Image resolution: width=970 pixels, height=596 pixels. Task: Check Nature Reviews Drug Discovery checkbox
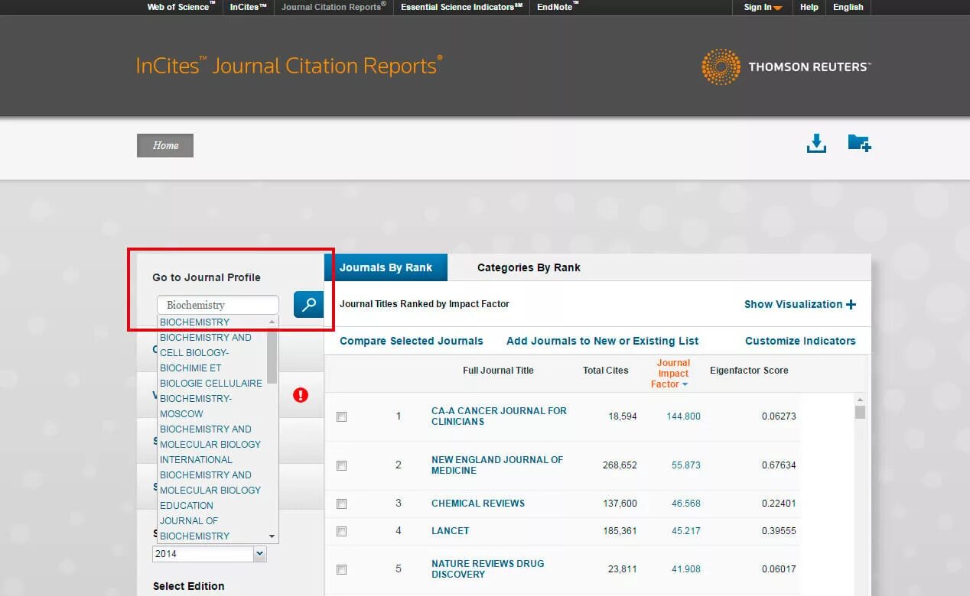341,569
